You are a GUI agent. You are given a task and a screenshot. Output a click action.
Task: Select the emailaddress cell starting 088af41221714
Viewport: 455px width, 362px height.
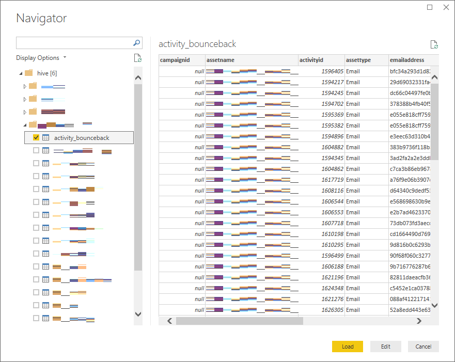tap(410, 299)
